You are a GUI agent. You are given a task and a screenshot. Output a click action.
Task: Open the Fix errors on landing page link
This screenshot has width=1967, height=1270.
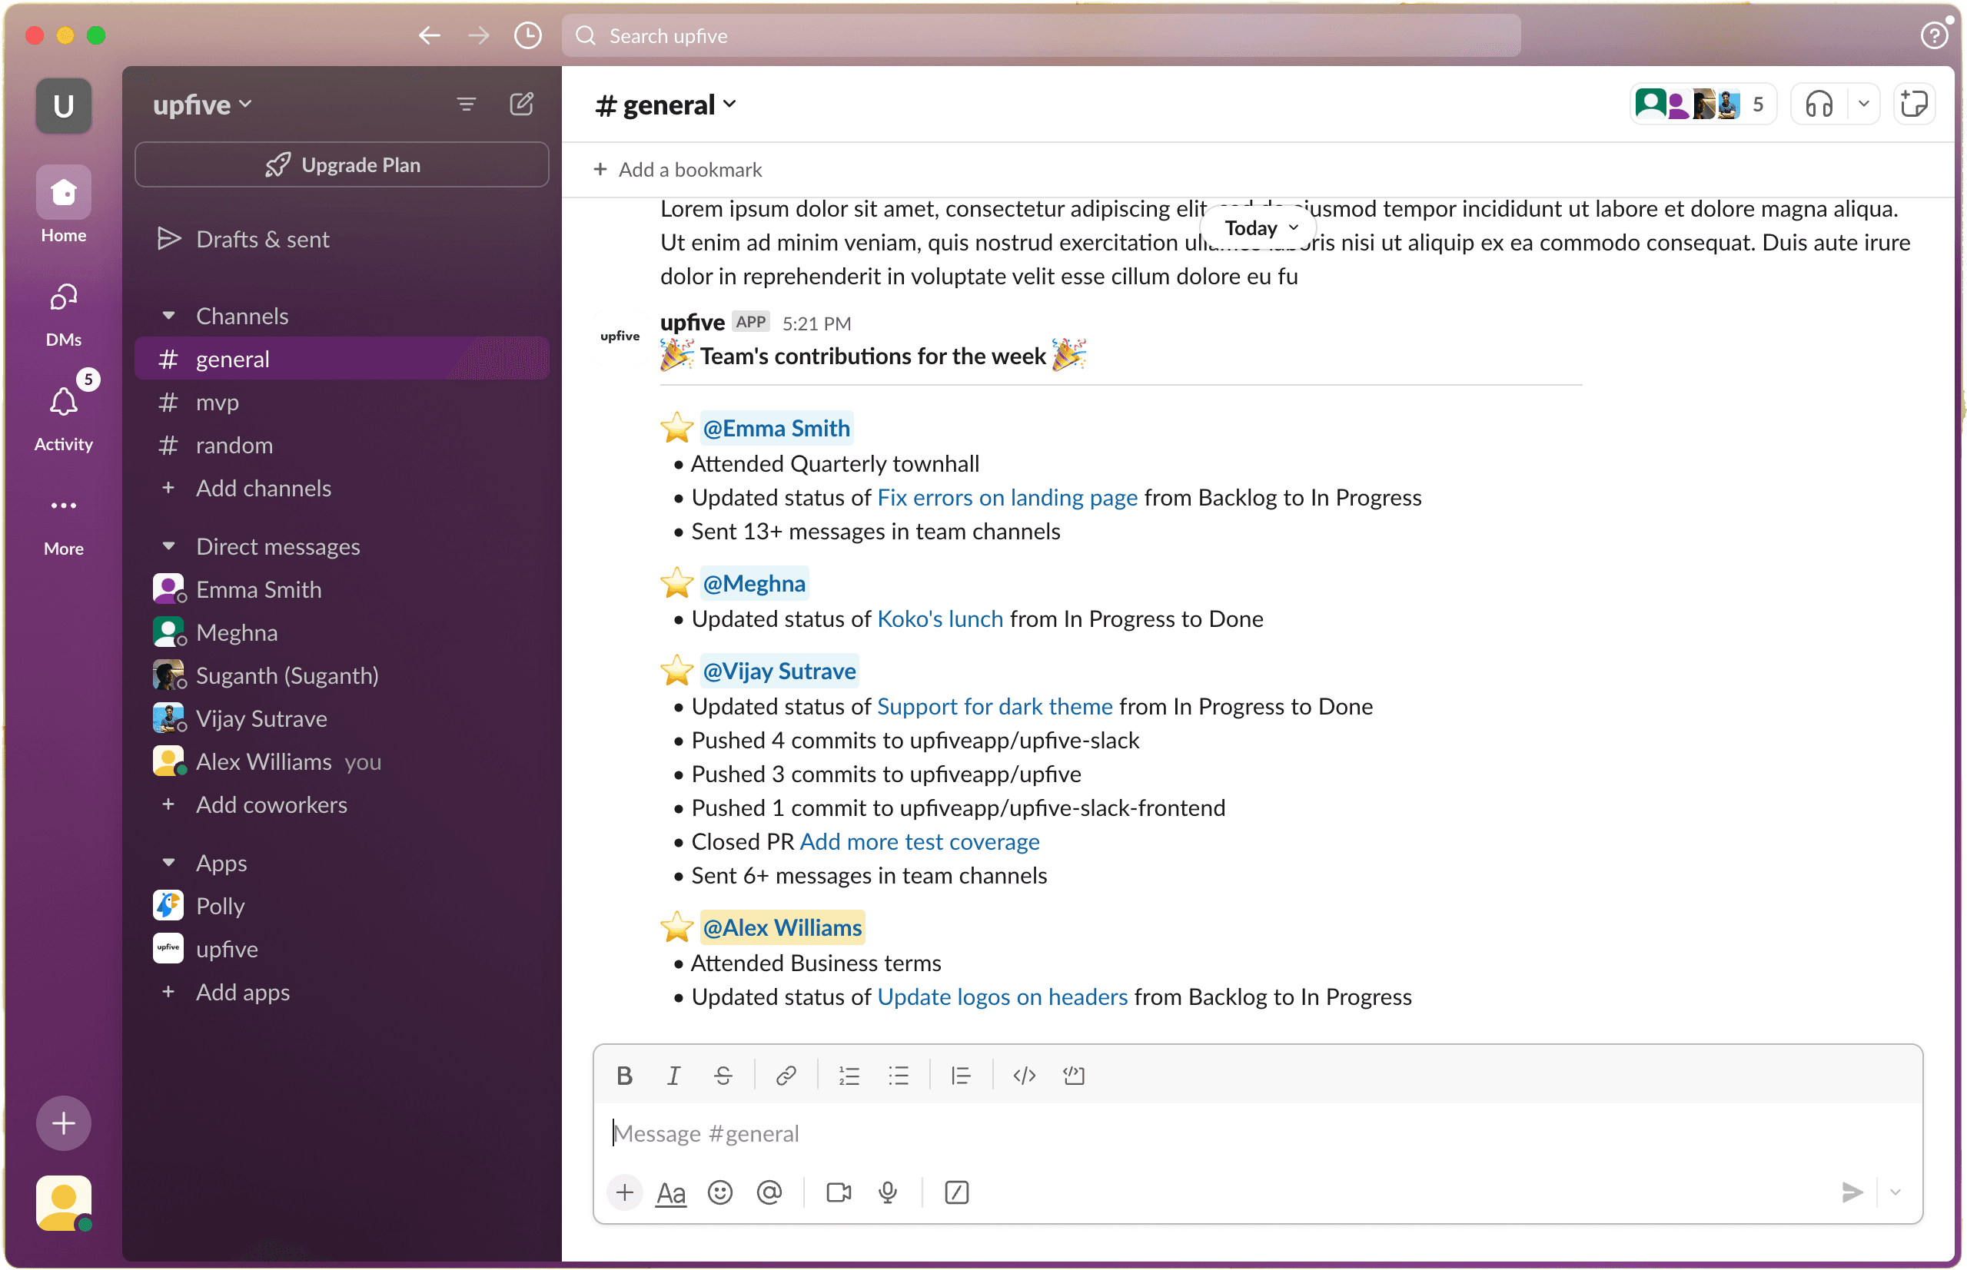1007,498
